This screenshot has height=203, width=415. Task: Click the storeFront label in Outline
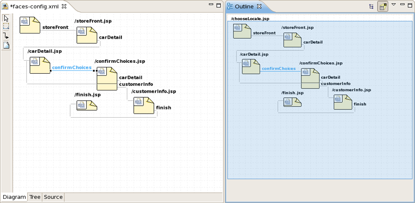coord(264,33)
